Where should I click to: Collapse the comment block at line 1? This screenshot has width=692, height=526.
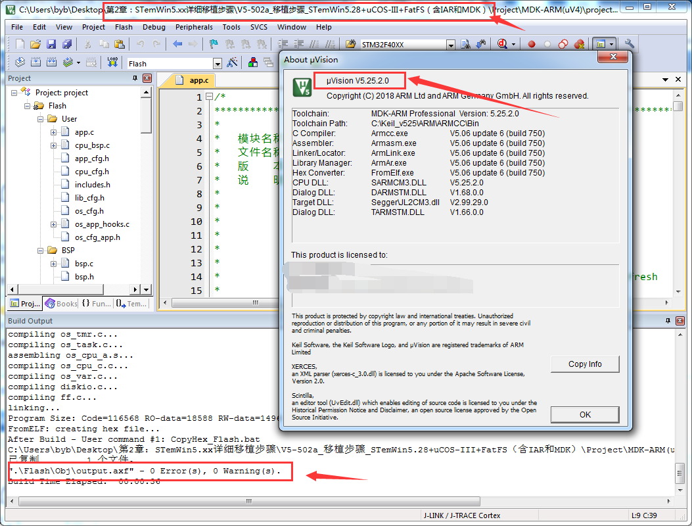210,96
